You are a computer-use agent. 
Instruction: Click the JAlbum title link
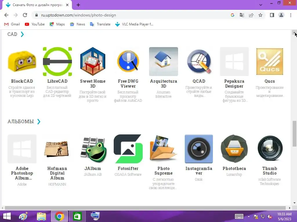coord(93,169)
